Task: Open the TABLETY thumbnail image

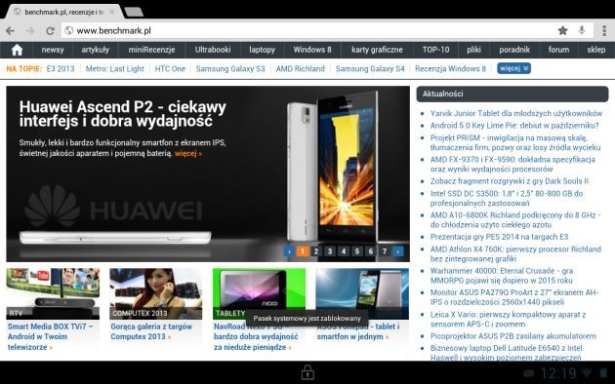Action: (x=260, y=293)
